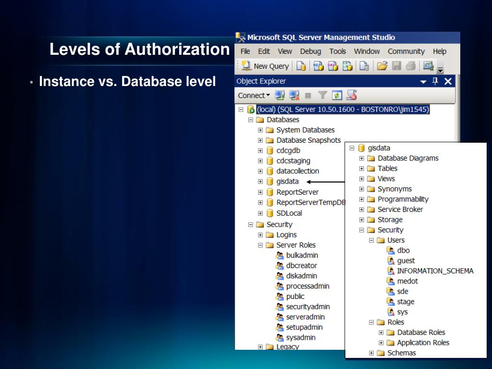This screenshot has width=492, height=369.
Task: Click the script delete icon in Object Explorer
Action: coord(351,95)
